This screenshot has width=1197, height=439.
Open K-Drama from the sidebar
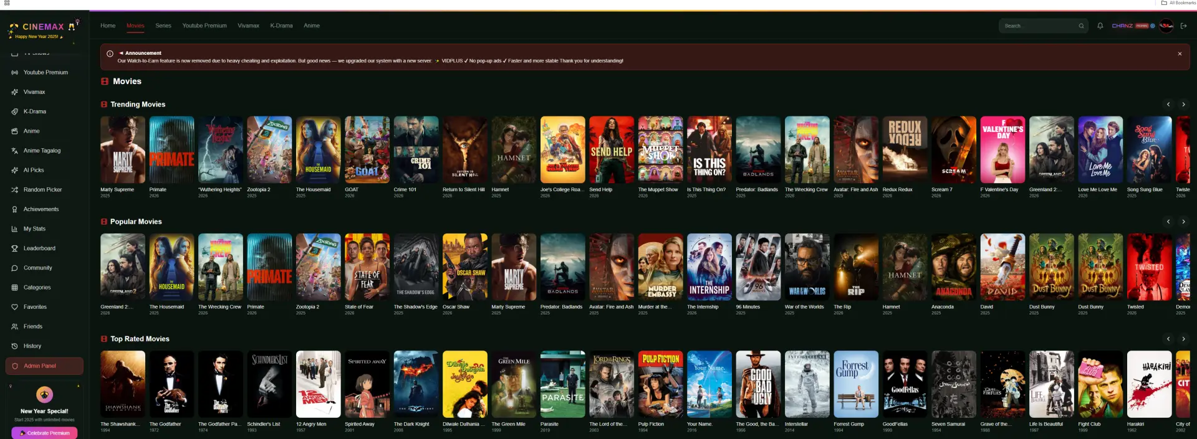pyautogui.click(x=45, y=111)
